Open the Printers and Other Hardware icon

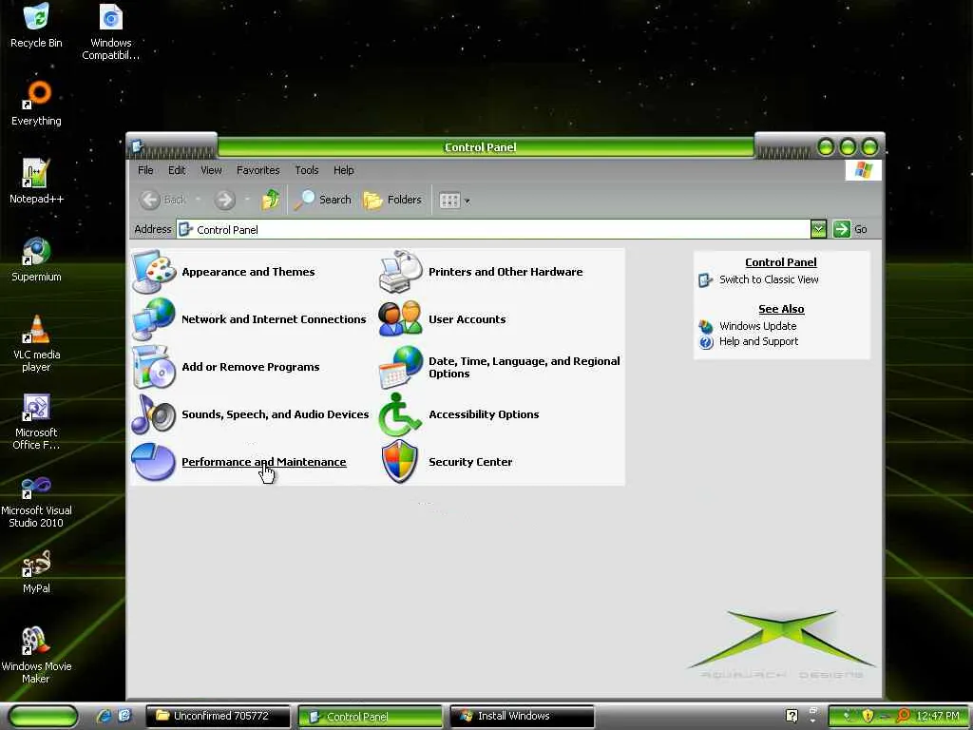(x=401, y=272)
